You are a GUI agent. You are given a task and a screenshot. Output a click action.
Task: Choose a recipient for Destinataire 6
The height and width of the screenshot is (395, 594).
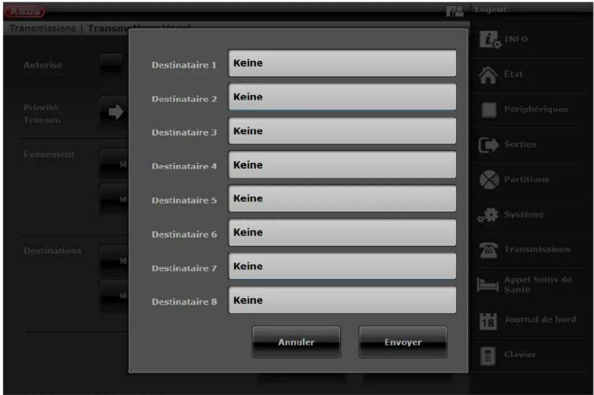coord(342,232)
